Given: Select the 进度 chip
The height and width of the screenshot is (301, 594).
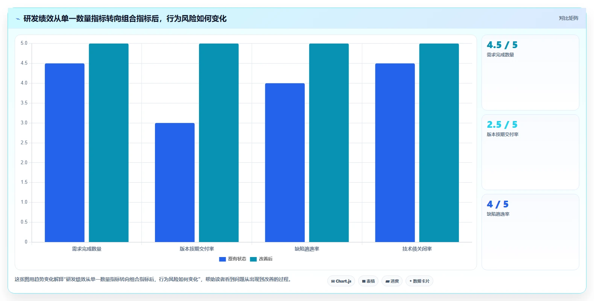Looking at the screenshot, I should 392,281.
